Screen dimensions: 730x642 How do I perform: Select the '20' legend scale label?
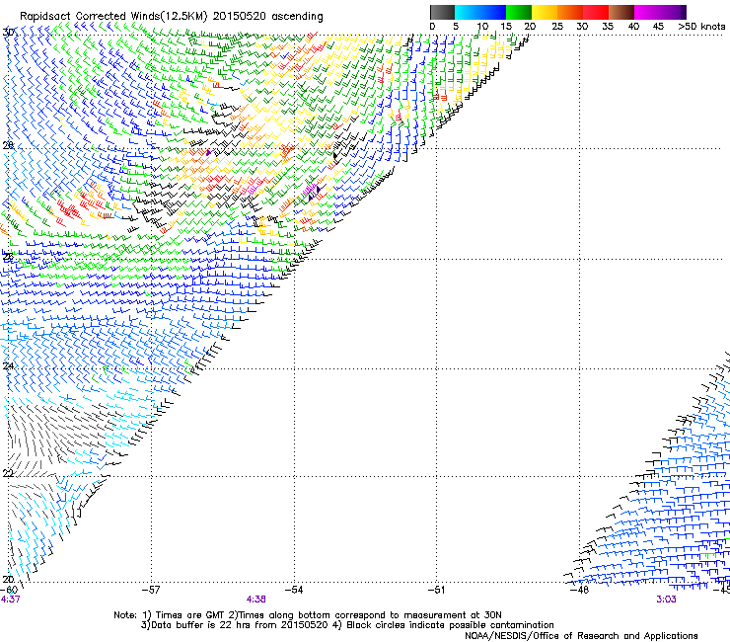coord(530,27)
